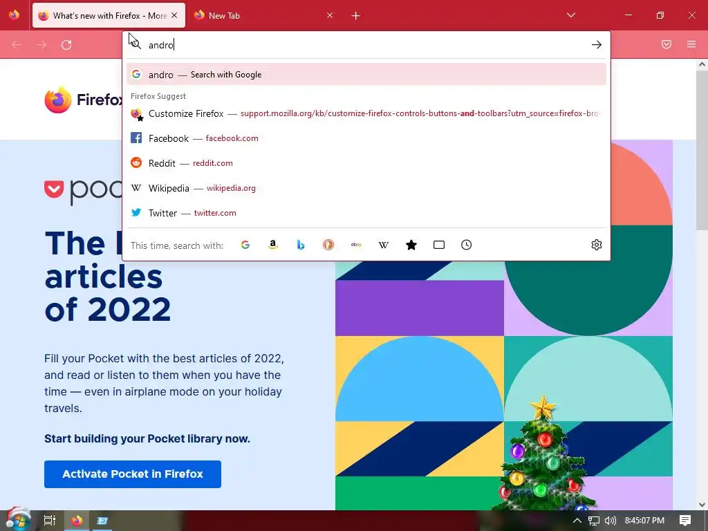708x531 pixels.
Task: Click the page vertical scrollbar thumb
Action: 702,150
